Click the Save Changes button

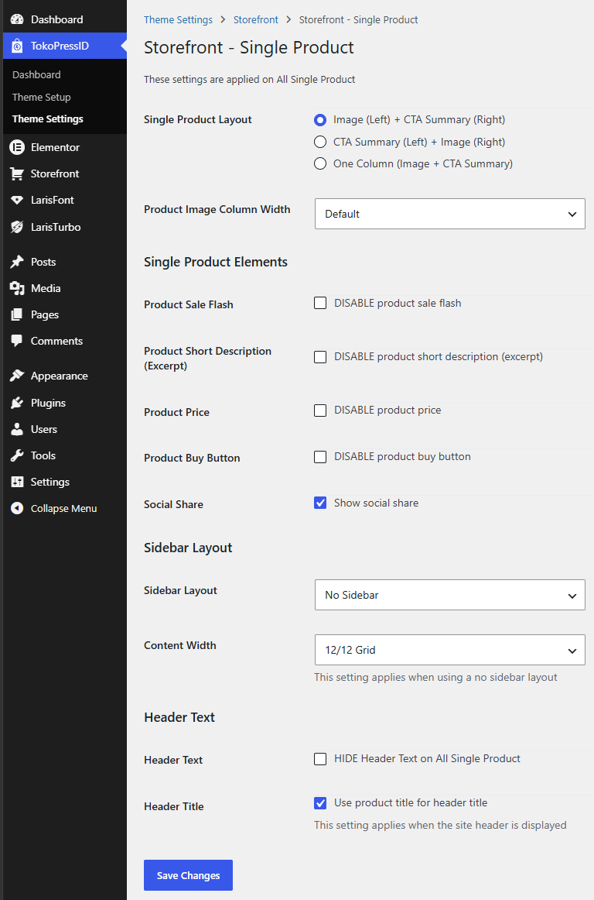[x=188, y=875]
